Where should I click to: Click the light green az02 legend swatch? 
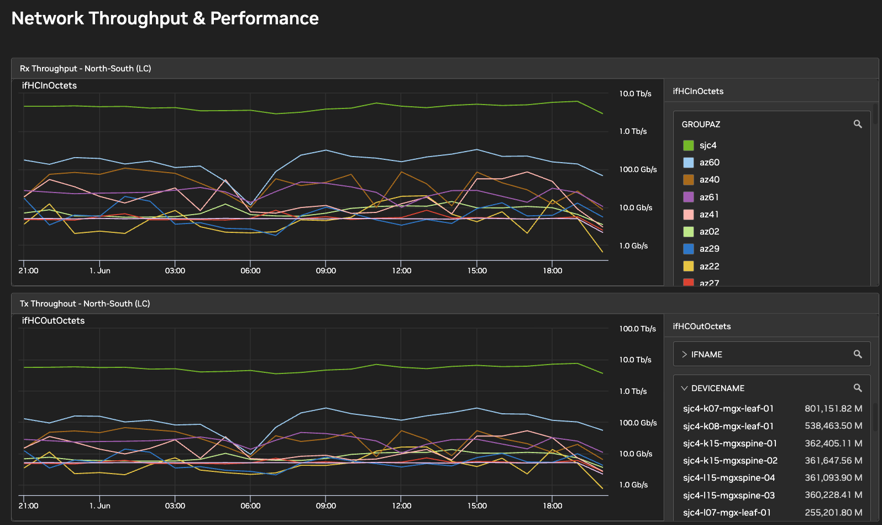click(x=689, y=232)
